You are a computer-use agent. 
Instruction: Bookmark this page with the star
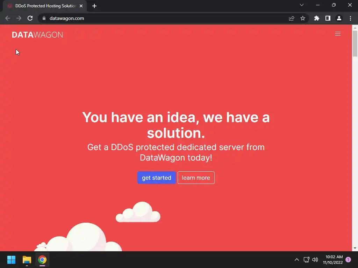303,18
